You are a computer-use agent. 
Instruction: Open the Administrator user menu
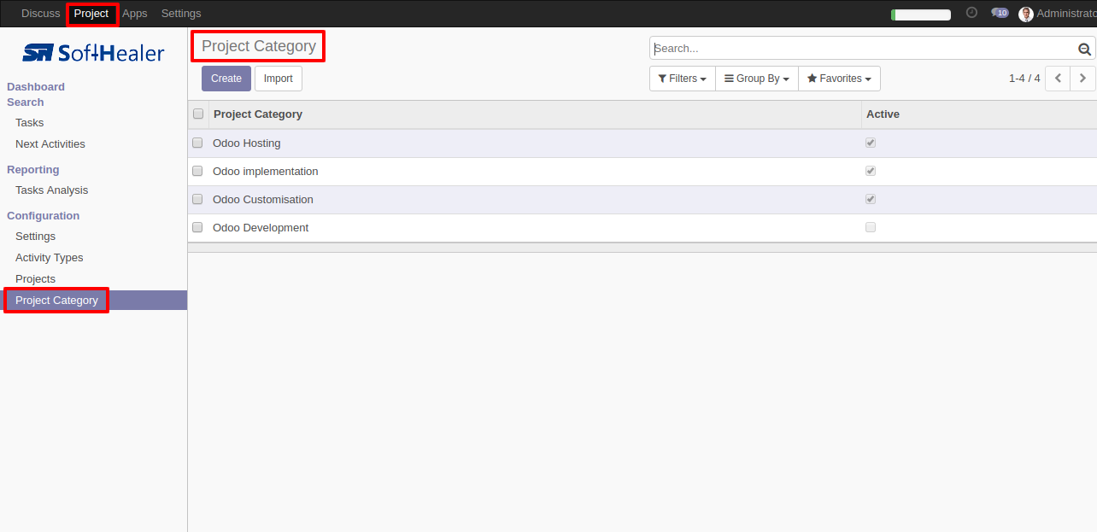1058,14
